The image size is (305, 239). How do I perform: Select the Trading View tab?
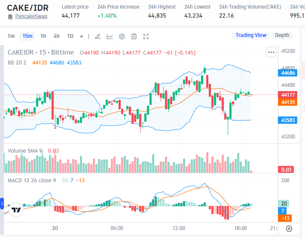coord(251,35)
